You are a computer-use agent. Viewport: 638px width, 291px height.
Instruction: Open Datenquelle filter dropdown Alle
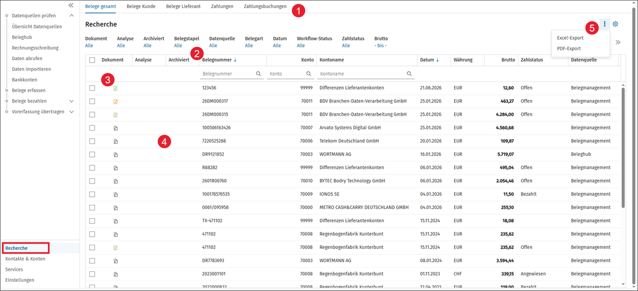point(213,46)
